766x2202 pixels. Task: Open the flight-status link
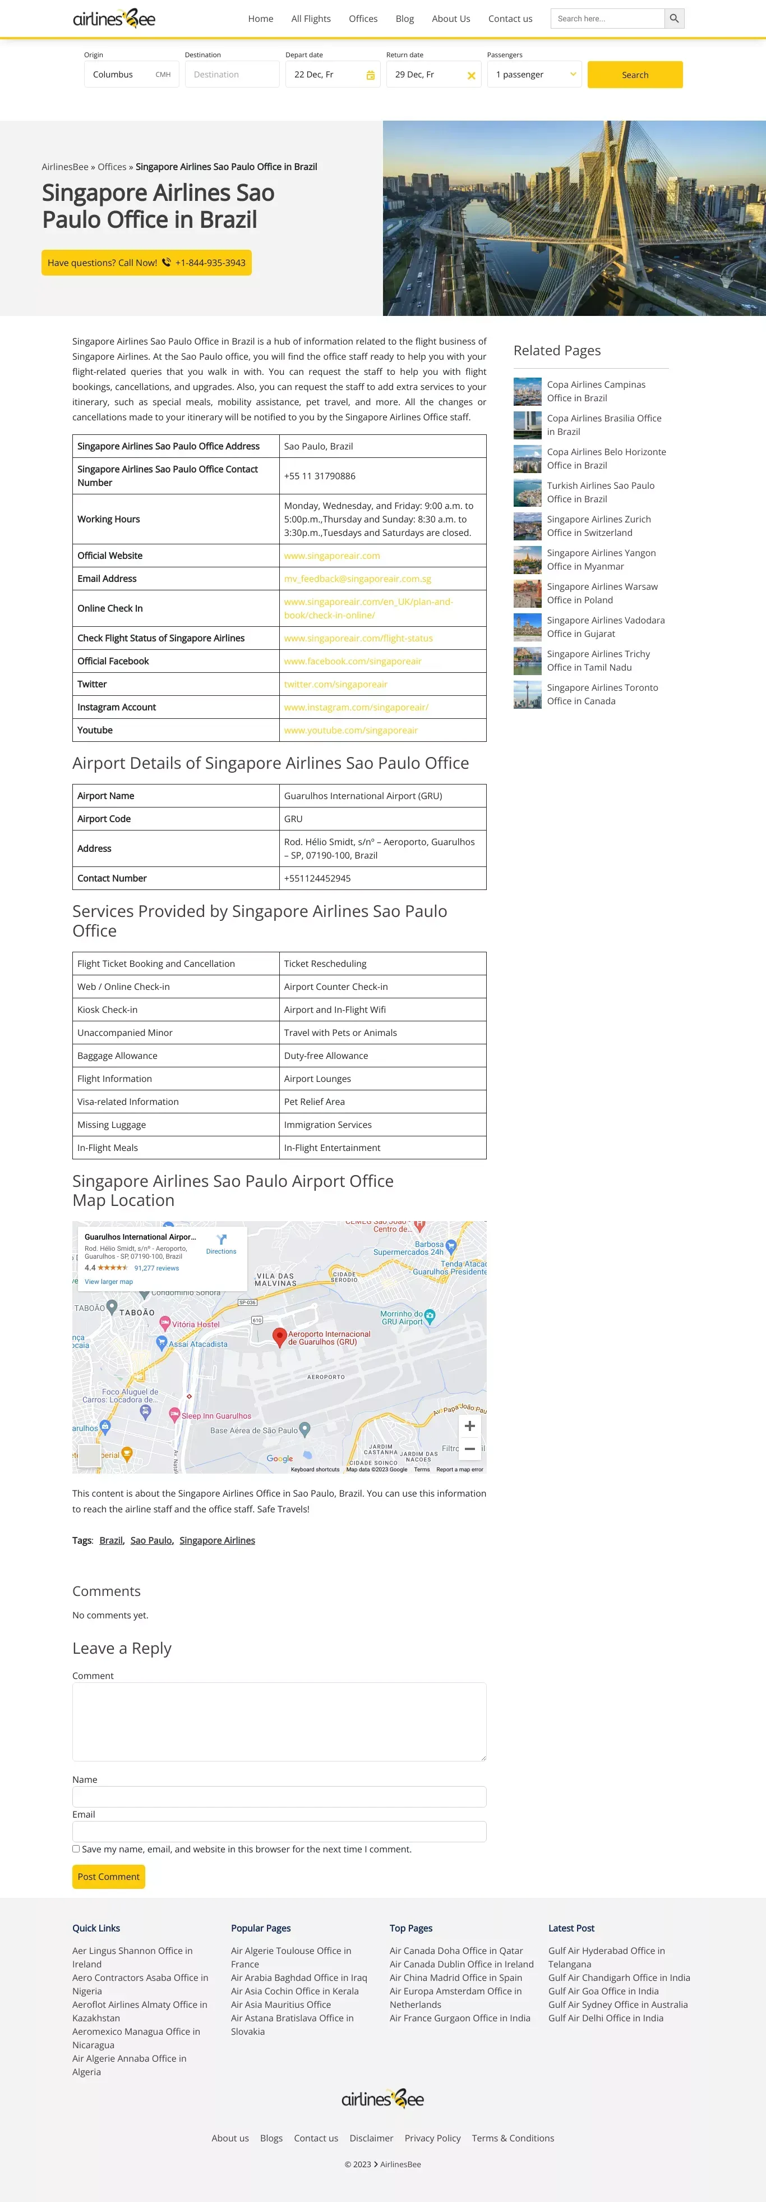[x=358, y=639]
